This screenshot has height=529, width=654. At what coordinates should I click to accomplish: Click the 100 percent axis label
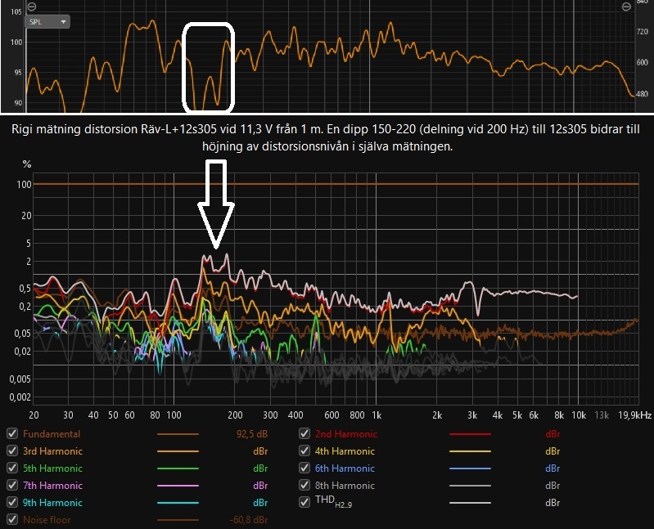24,184
